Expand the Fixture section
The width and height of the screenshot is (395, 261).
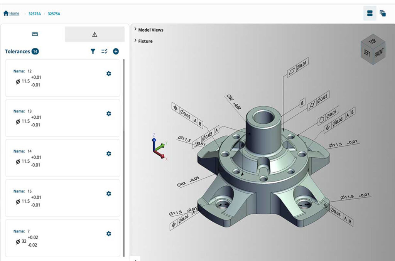click(145, 41)
